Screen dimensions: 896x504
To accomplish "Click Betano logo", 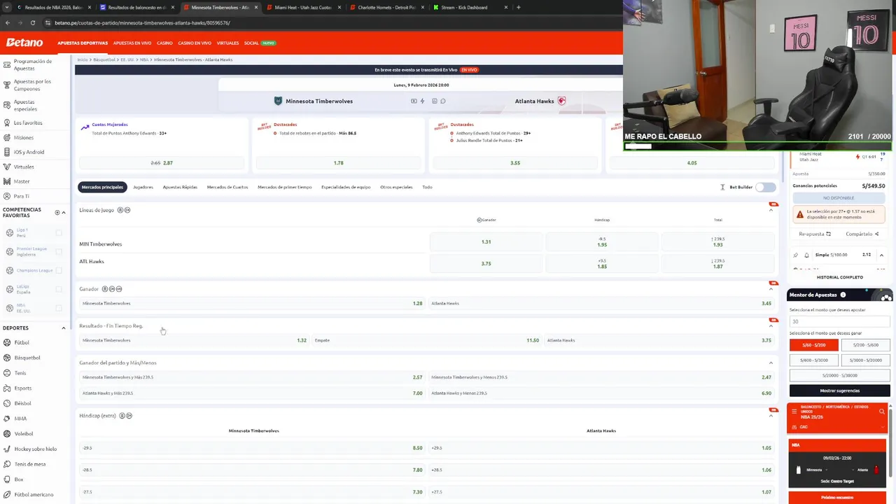I will tap(24, 43).
